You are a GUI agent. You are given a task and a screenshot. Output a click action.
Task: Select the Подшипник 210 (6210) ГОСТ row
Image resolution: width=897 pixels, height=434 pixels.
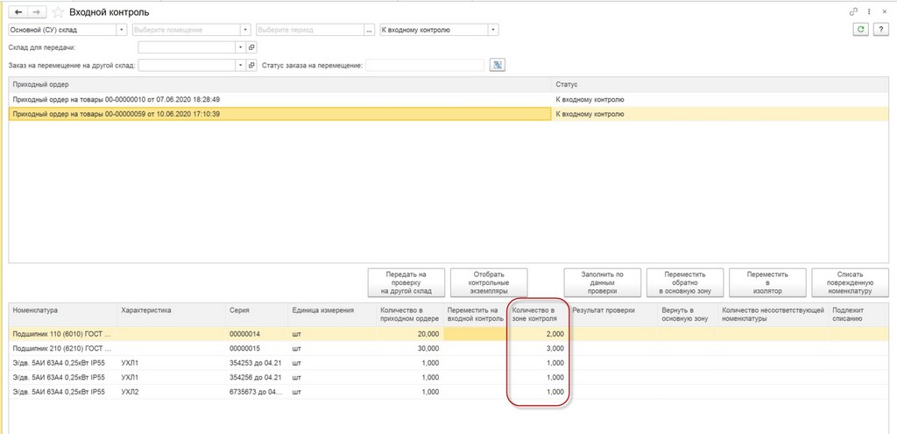(448, 349)
